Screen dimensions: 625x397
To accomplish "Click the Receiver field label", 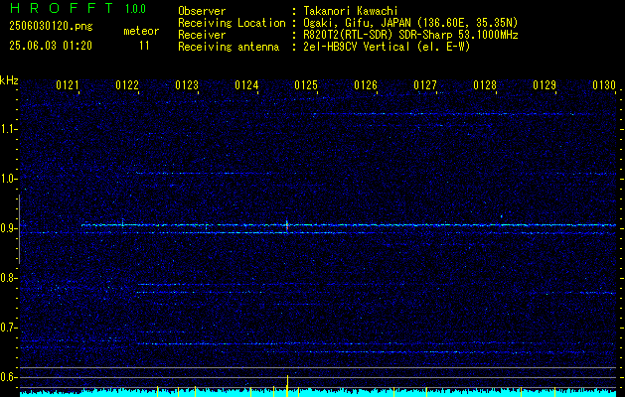I will pyautogui.click(x=202, y=35).
